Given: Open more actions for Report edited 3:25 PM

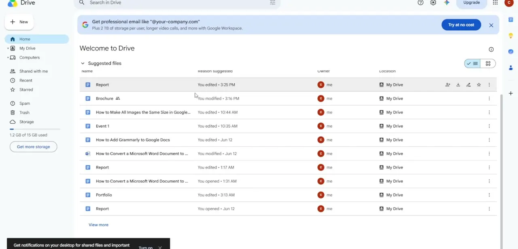Looking at the screenshot, I should click(489, 85).
